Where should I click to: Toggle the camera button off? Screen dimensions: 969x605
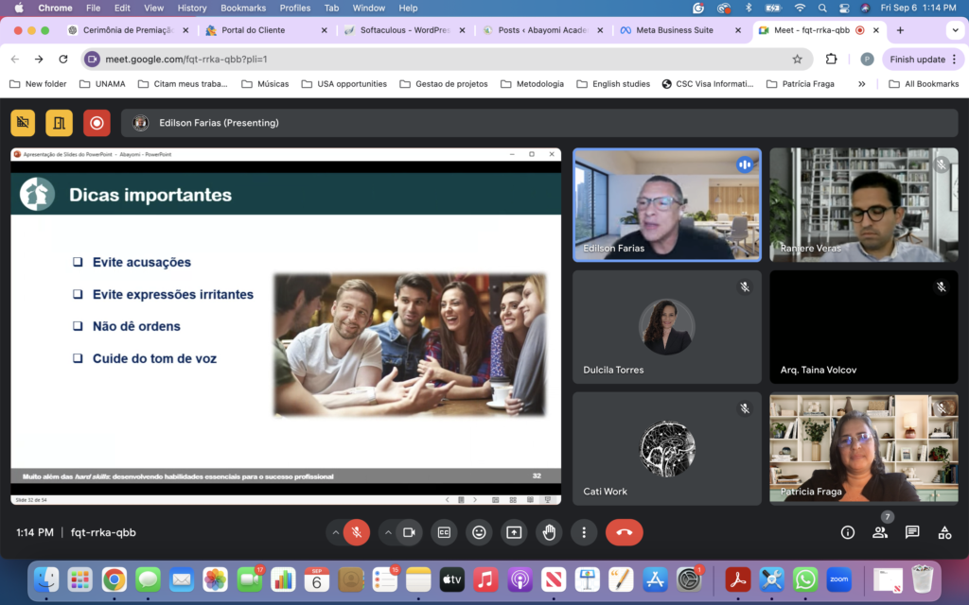409,532
